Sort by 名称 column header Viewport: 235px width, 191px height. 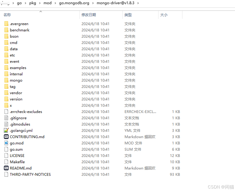7,15
